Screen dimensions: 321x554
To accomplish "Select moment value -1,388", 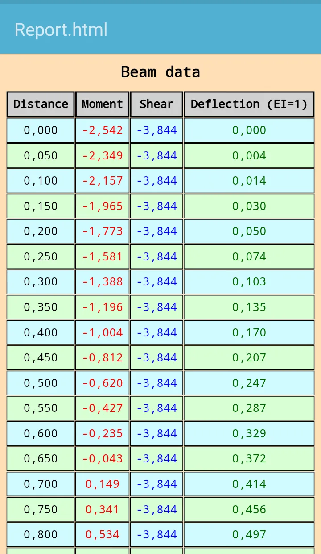I will pyautogui.click(x=102, y=282).
